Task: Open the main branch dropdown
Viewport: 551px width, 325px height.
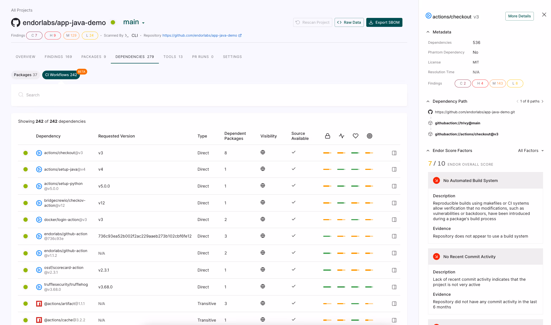Action: (134, 22)
